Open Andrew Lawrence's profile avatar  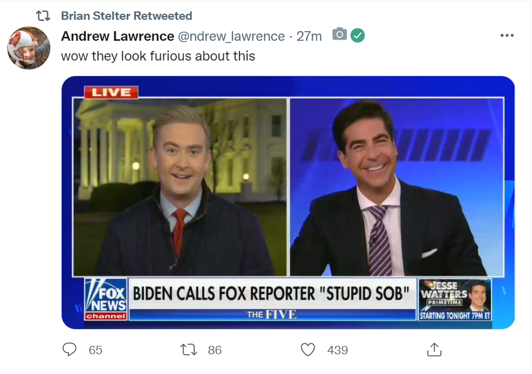pos(29,48)
